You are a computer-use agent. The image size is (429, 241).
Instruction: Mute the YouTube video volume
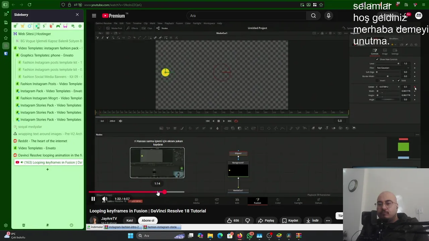click(105, 199)
